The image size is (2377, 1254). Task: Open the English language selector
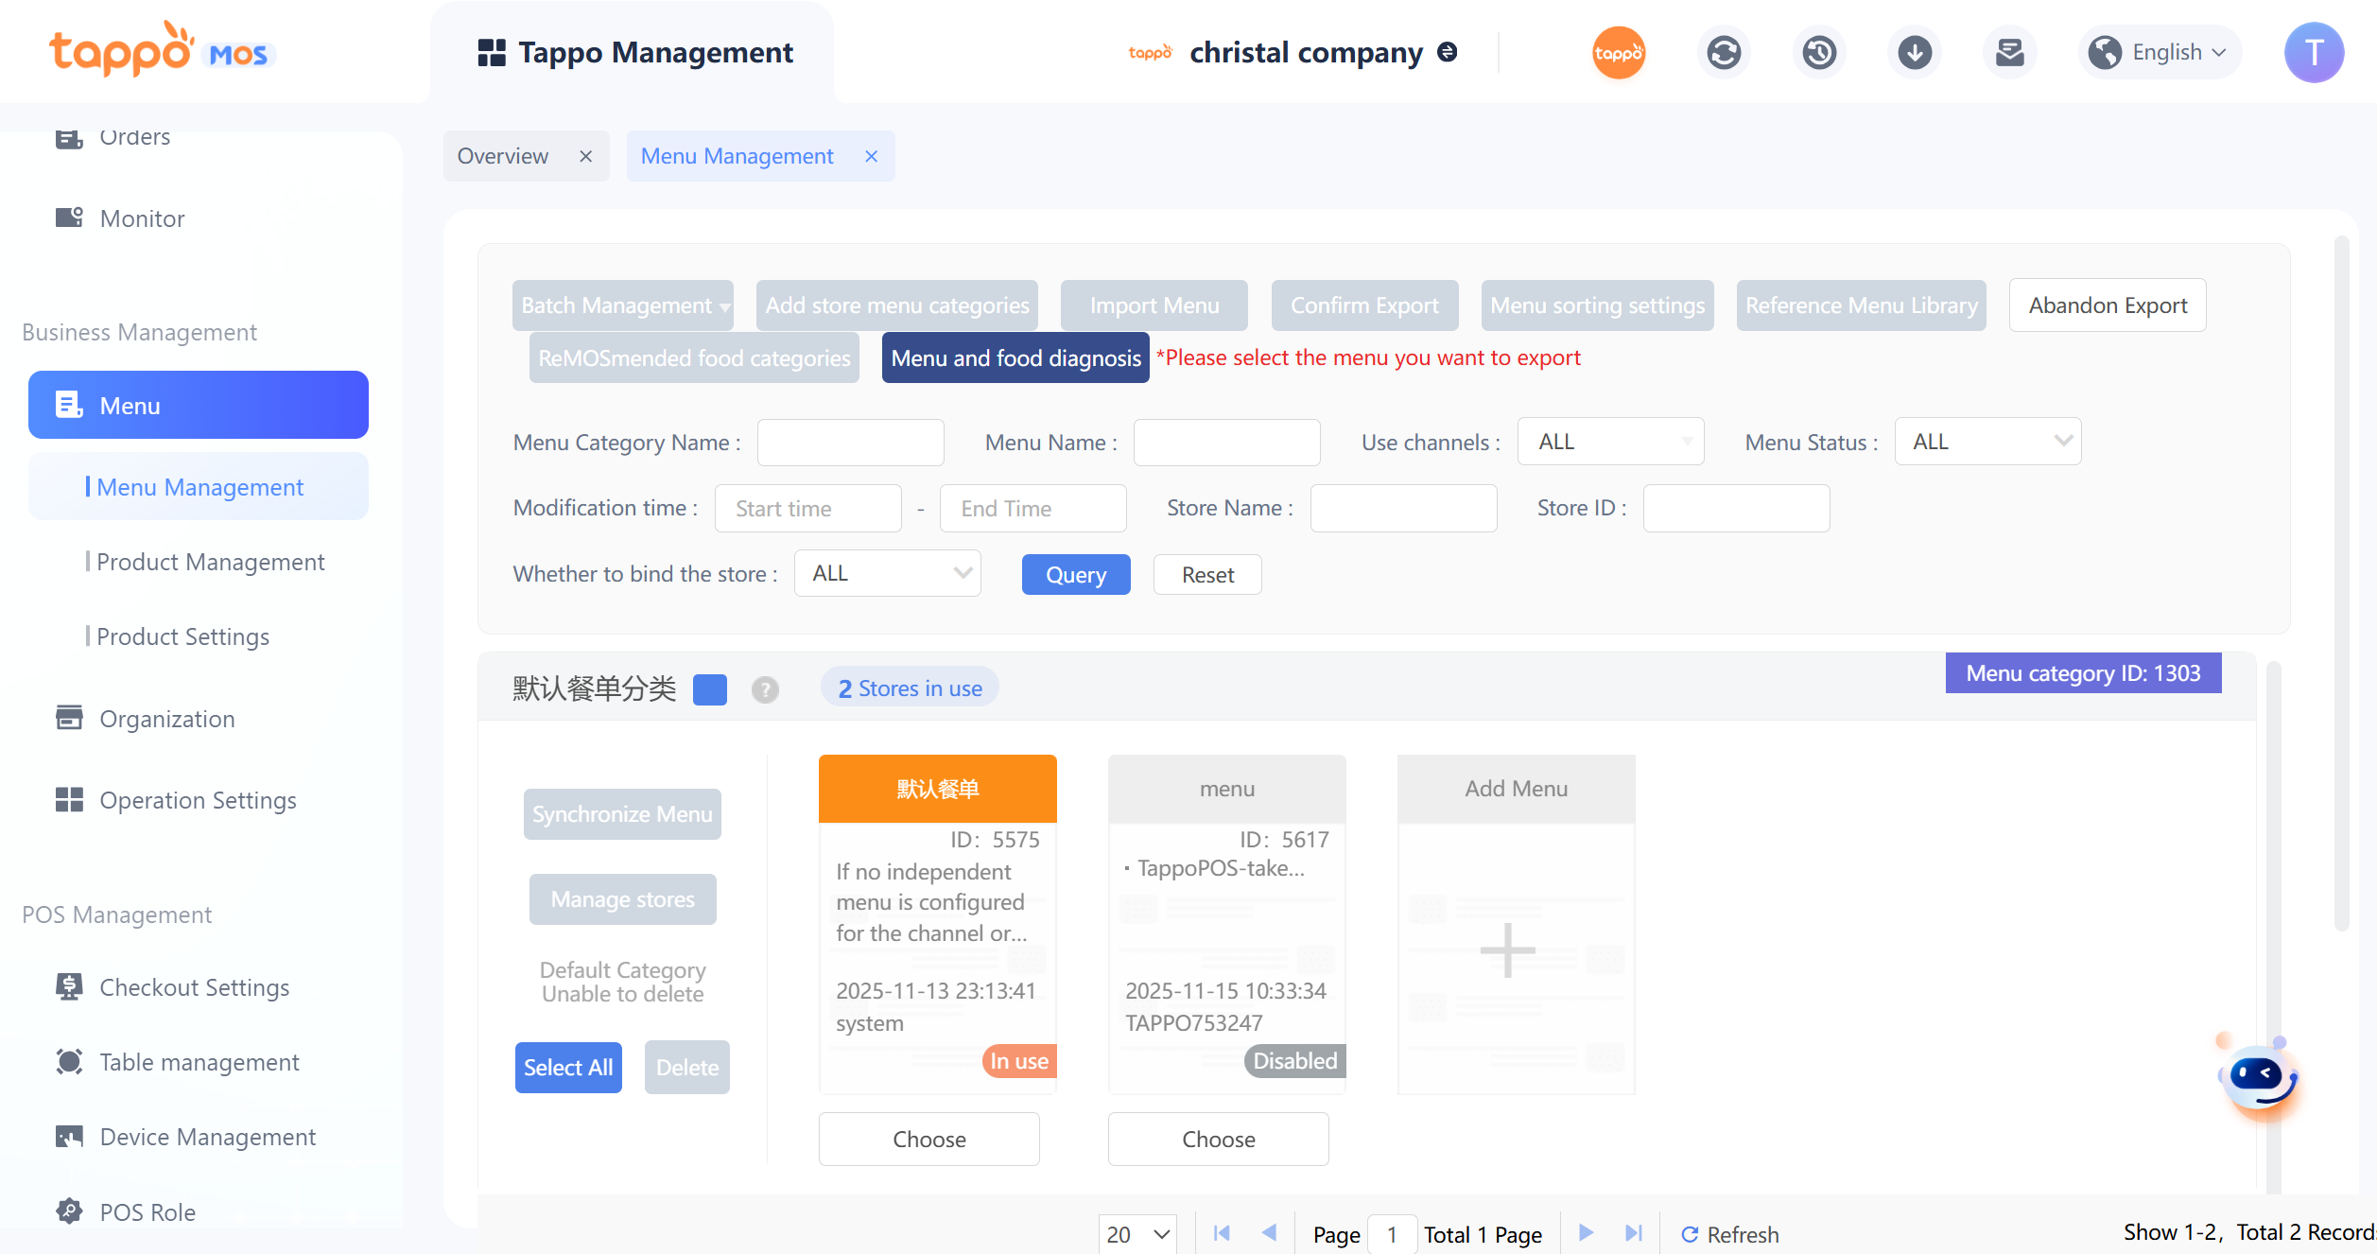[2162, 52]
